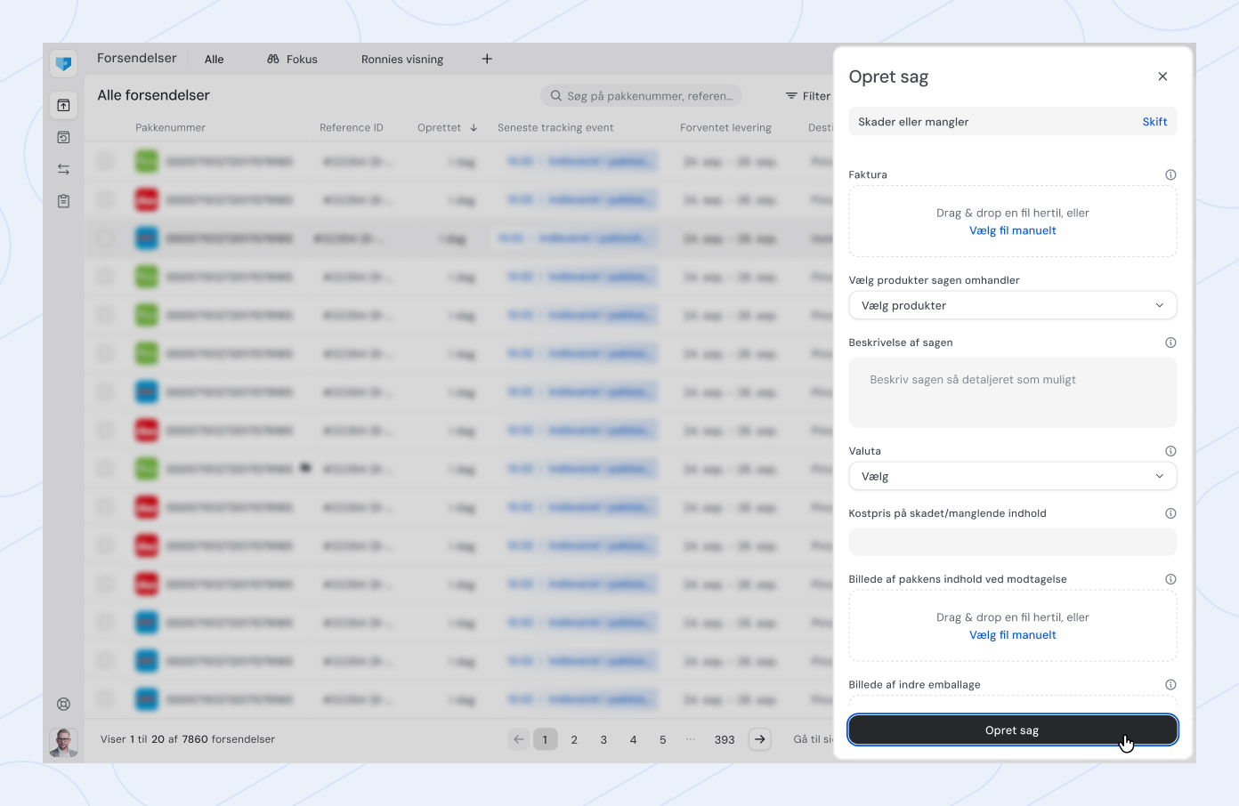Choose Vælg fil manuelt for pakkens indhold
1239x806 pixels.
coord(1013,635)
